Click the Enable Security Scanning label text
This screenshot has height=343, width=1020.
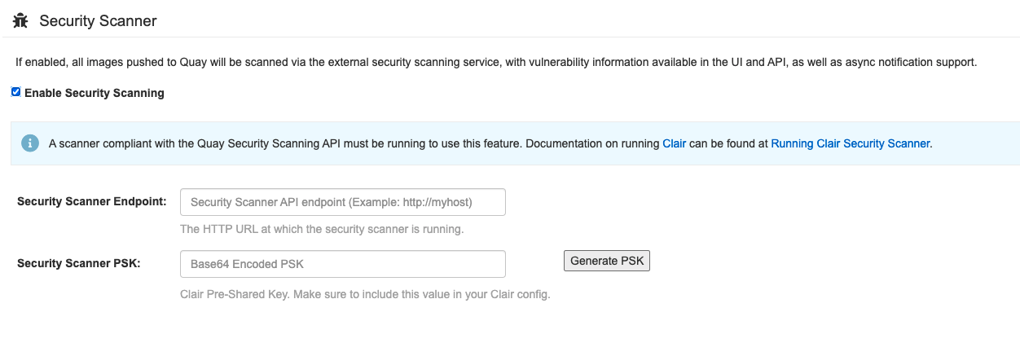tap(95, 93)
